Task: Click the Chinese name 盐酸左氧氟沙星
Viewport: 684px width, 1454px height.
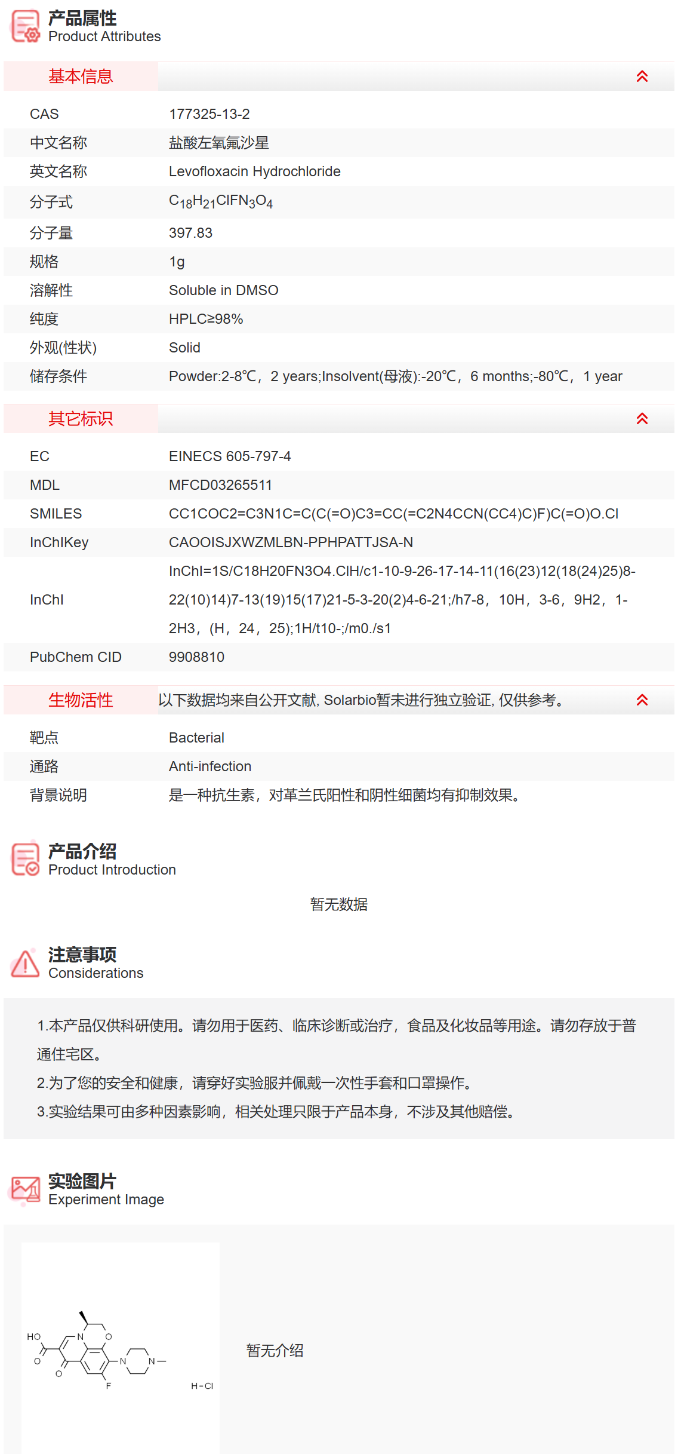Action: pos(219,143)
